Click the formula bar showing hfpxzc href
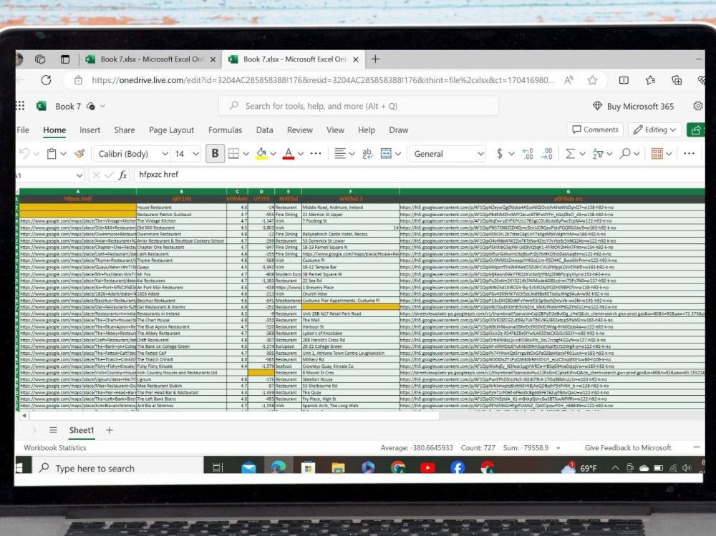Viewport: 716px width, 536px height. click(419, 175)
